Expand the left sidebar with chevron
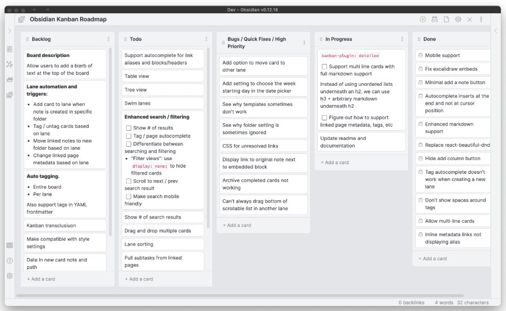Image resolution: width=506 pixels, height=311 pixels. coord(9,31)
